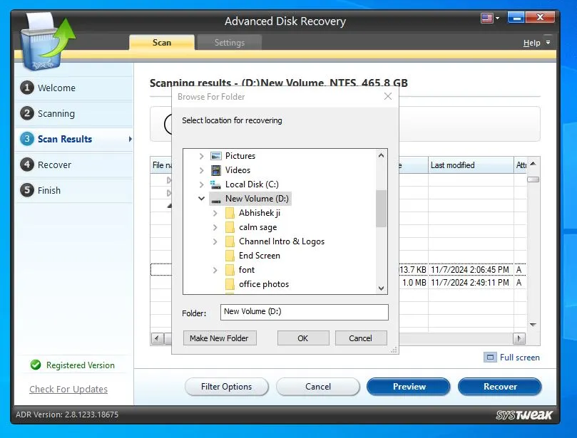Screen dimensions: 577x438
Task: Click the US flag language icon
Action: tap(489, 17)
